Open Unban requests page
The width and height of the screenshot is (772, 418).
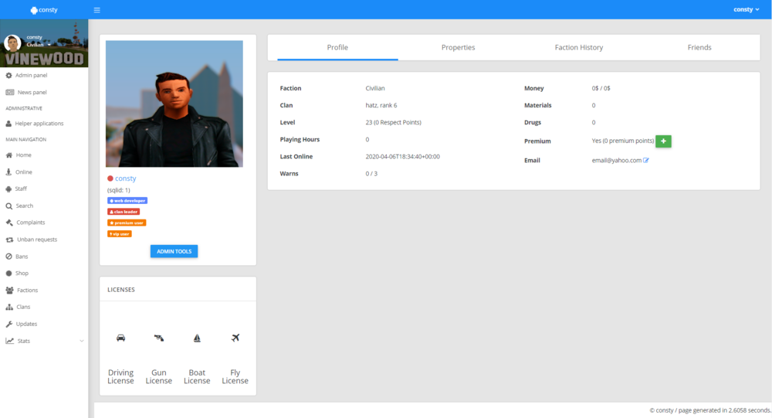coord(37,240)
